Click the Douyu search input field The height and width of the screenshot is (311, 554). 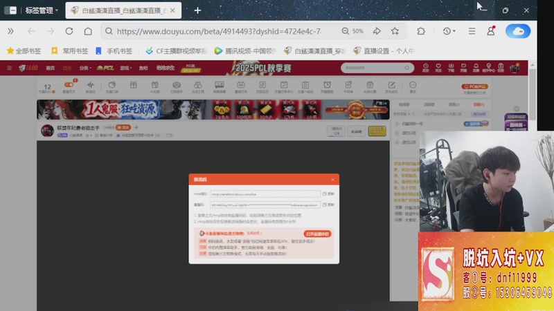pos(373,68)
